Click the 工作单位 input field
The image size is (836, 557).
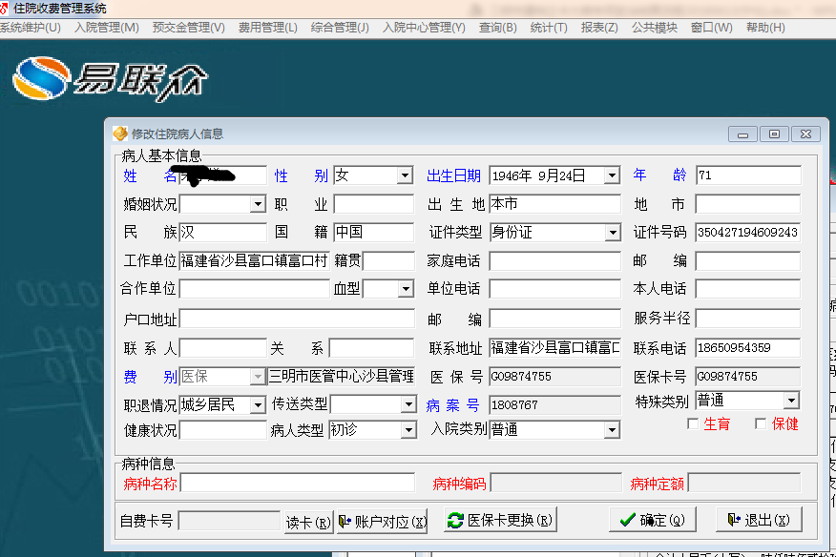[x=254, y=260]
